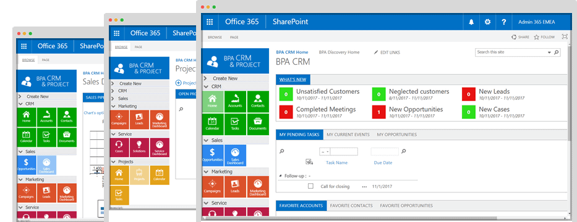Open Documents tile in the front window
This screenshot has width=577, height=222.
click(x=258, y=124)
